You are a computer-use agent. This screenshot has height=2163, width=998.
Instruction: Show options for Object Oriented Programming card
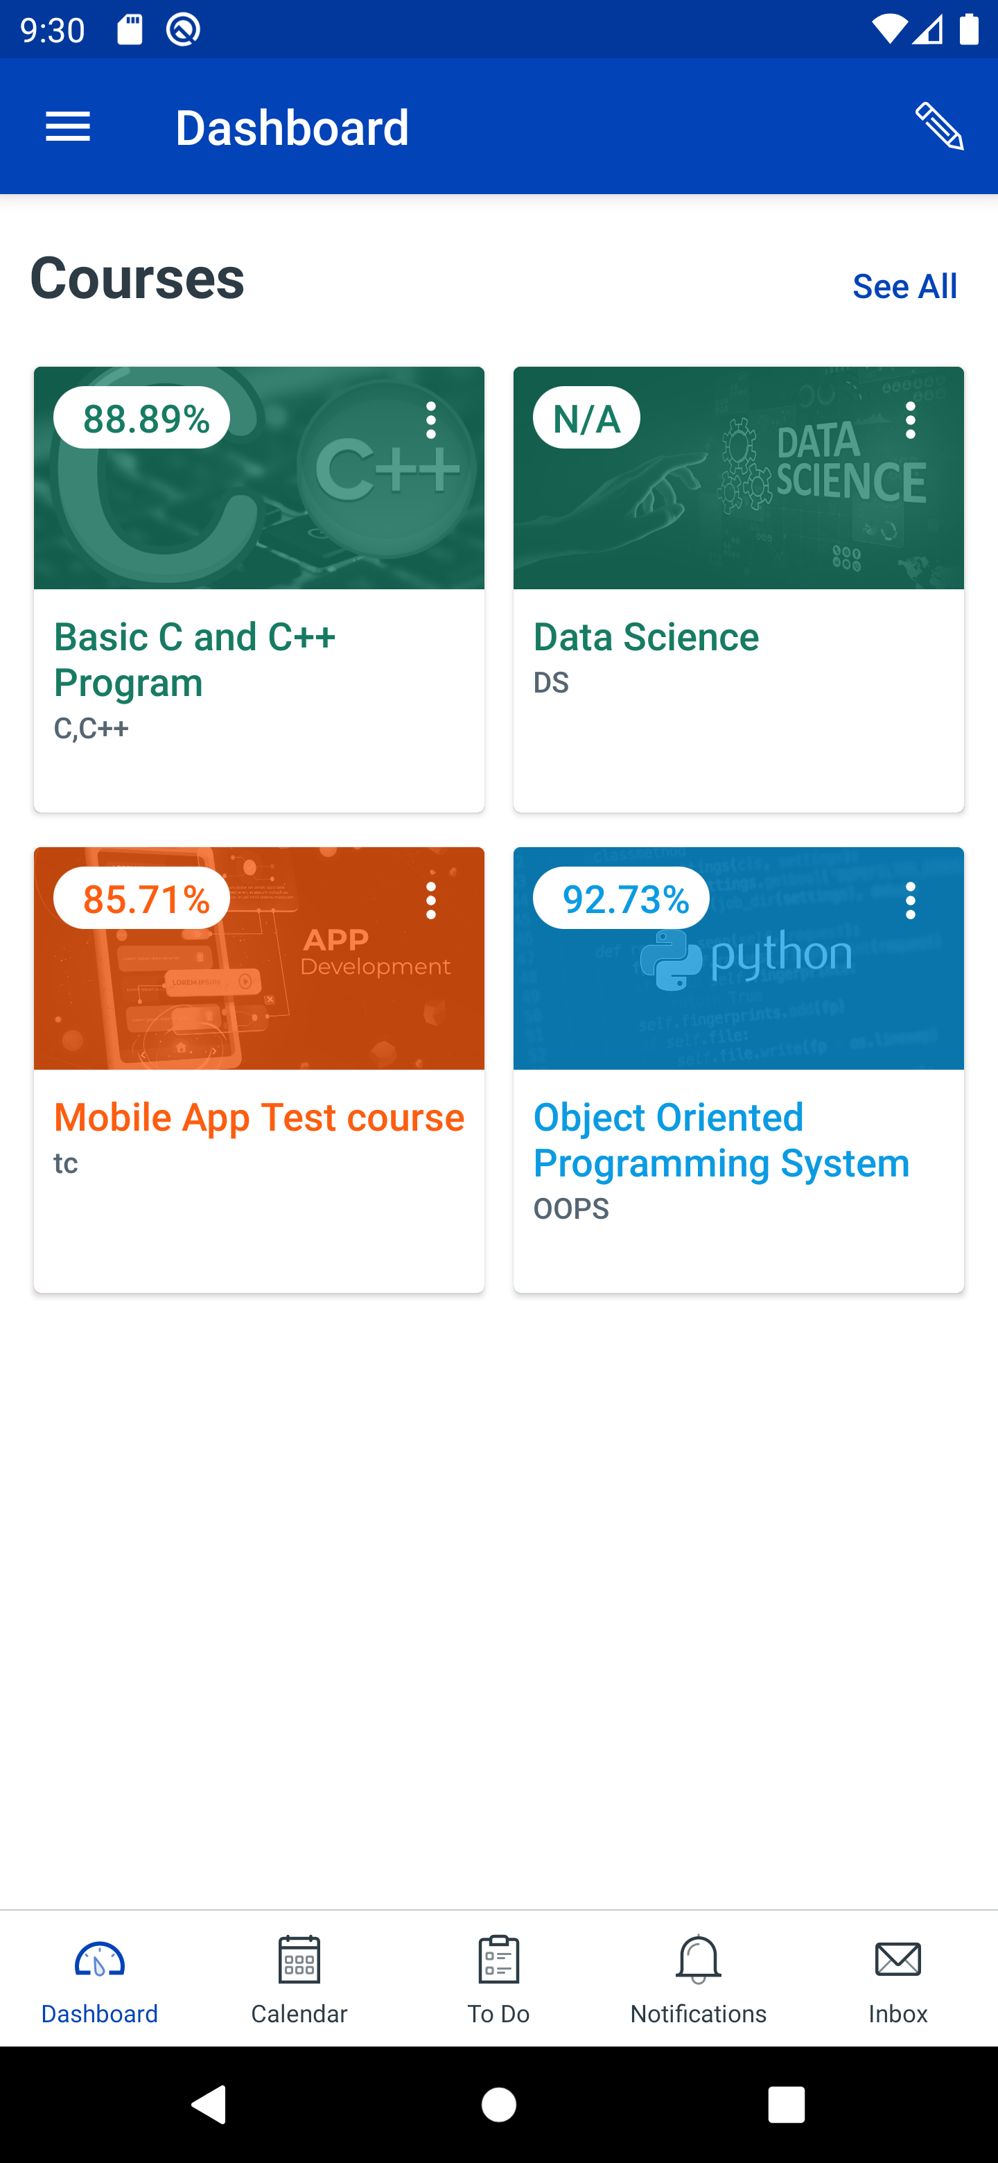click(910, 900)
